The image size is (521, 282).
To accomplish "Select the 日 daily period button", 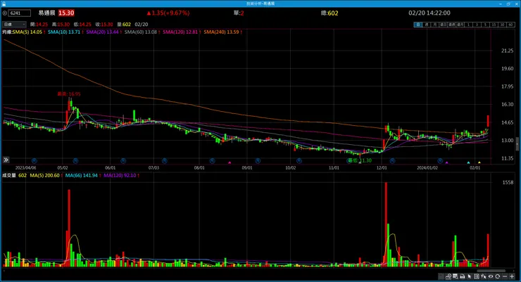I will tap(418, 25).
